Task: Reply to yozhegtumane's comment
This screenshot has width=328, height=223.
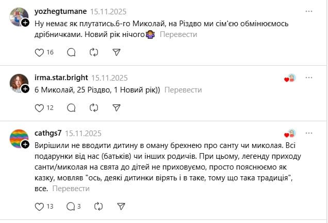Action: click(71, 52)
